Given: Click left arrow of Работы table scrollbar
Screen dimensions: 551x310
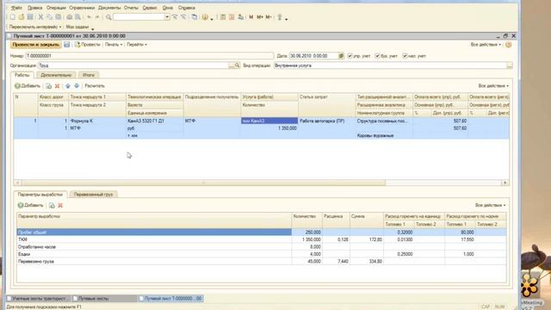Looking at the screenshot, I should click(x=17, y=183).
